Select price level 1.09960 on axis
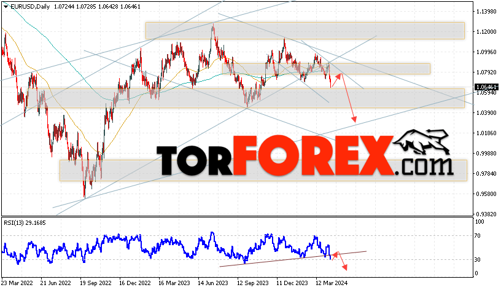 coord(486,52)
